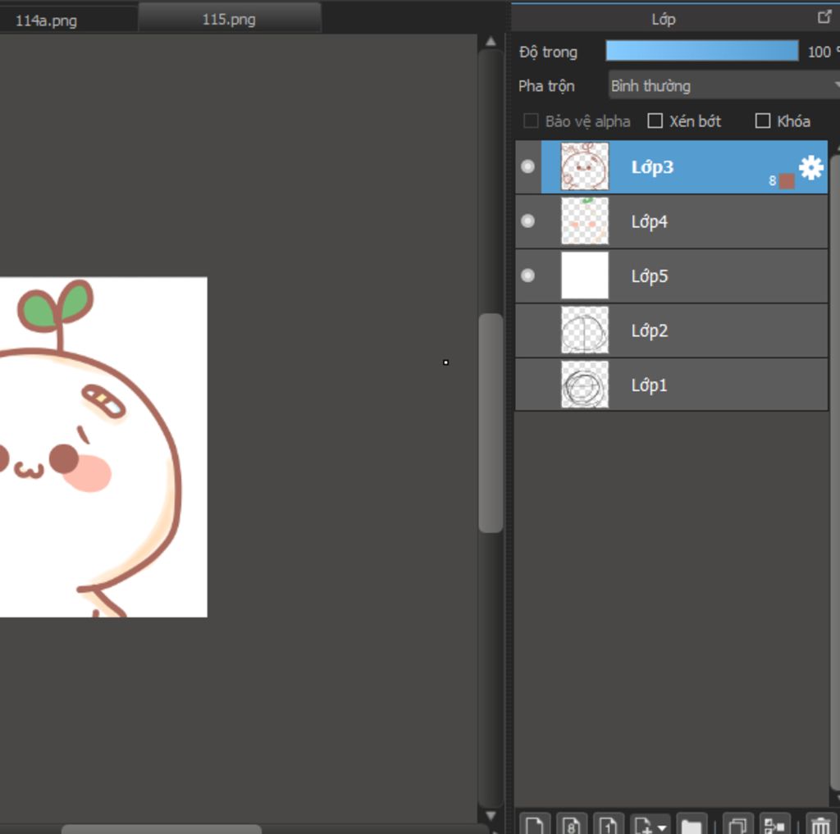Open the Lớp3 layer settings gear

pyautogui.click(x=810, y=167)
